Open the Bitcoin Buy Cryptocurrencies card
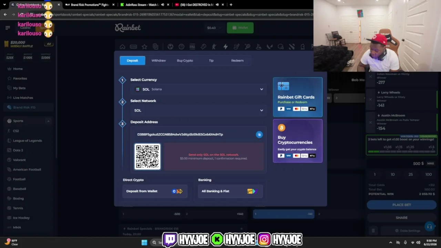441x248 pixels. tap(298, 141)
